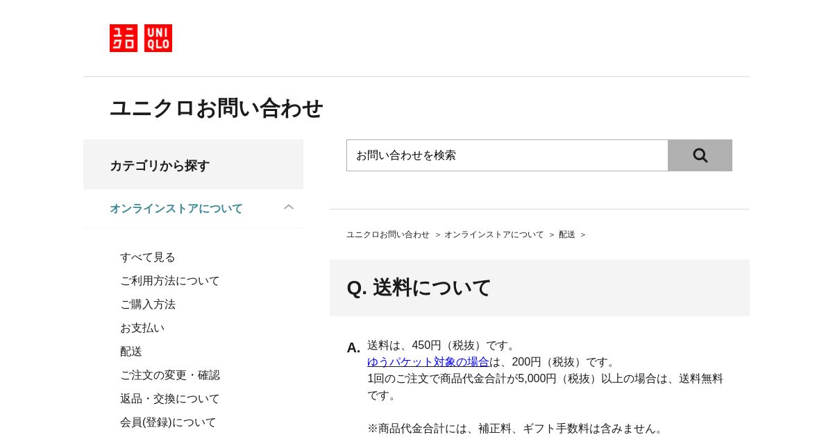833x437 pixels.
Task: Open ご利用方法について in sidebar
Action: click(x=170, y=281)
